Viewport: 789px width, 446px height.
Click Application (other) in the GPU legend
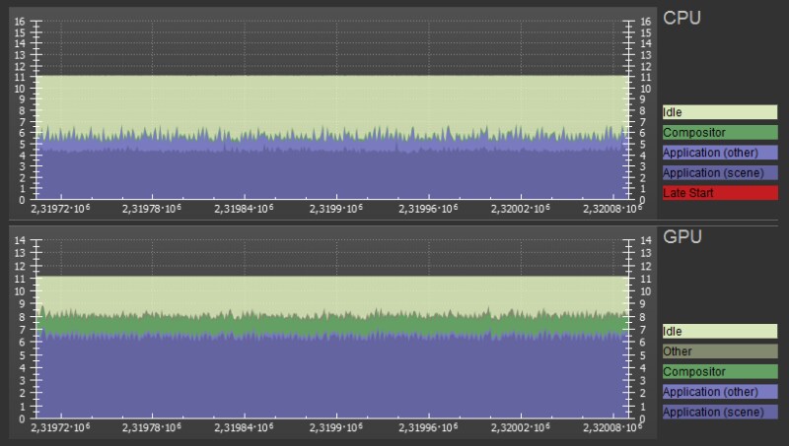click(x=719, y=392)
